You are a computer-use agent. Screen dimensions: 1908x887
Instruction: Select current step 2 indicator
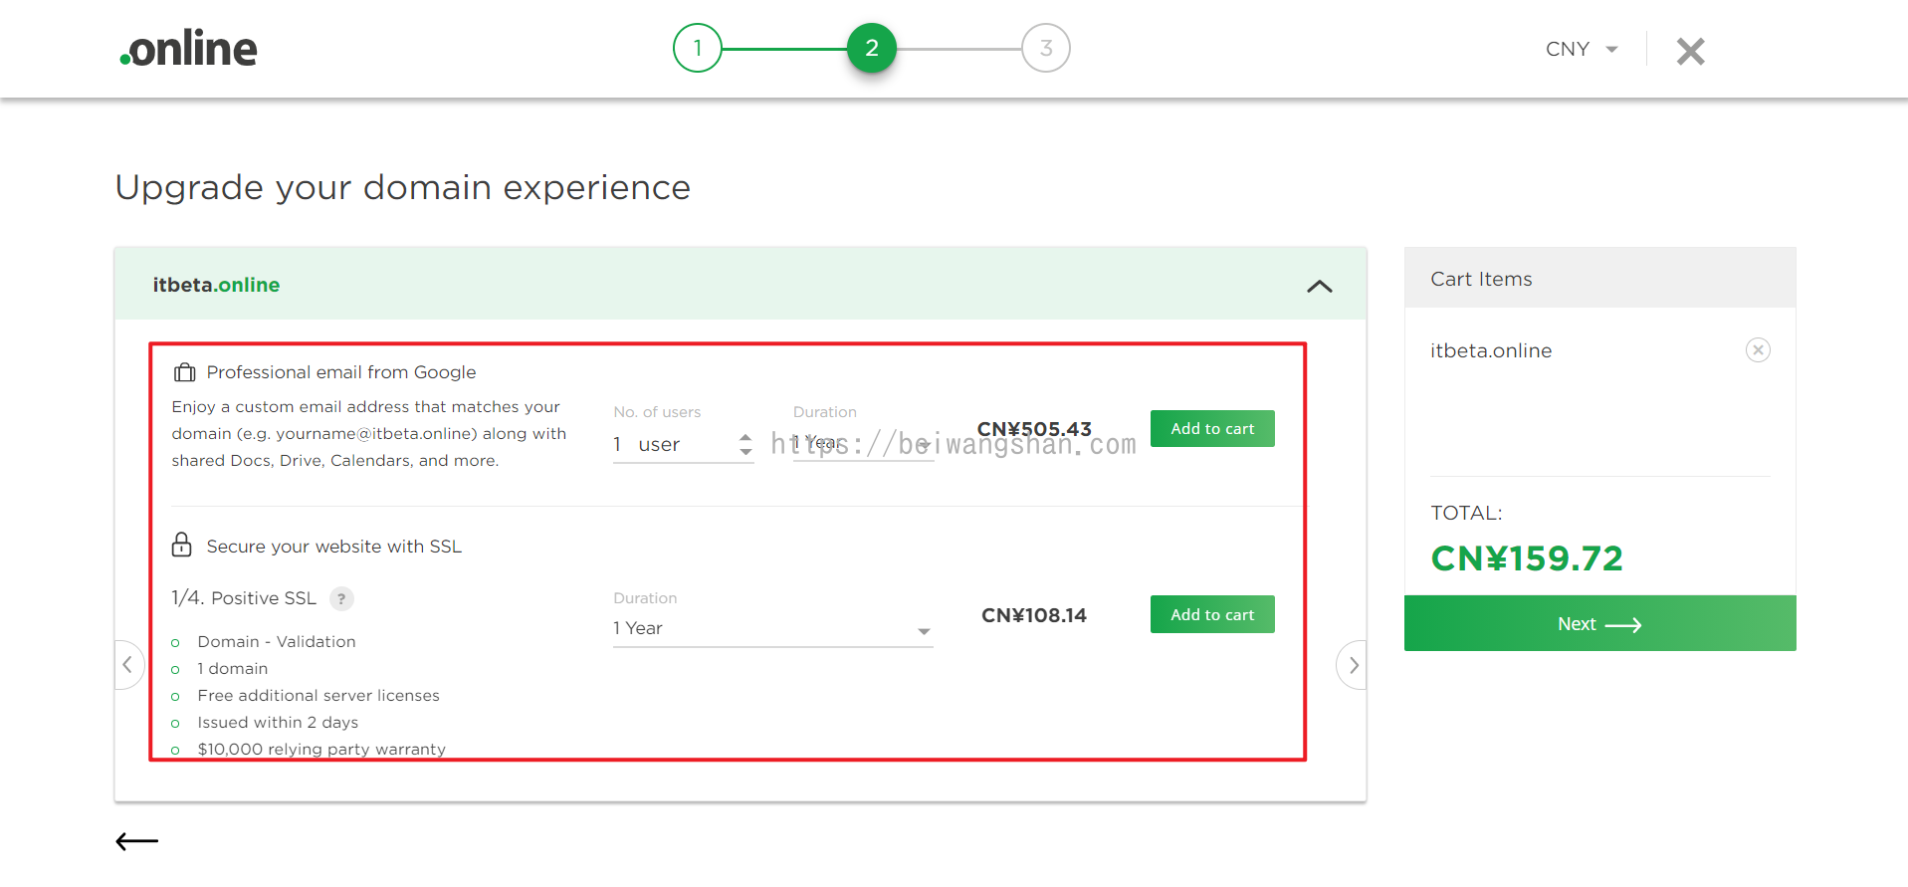pos(872,48)
